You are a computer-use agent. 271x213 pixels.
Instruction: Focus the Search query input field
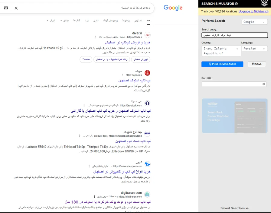pyautogui.click(x=235, y=35)
